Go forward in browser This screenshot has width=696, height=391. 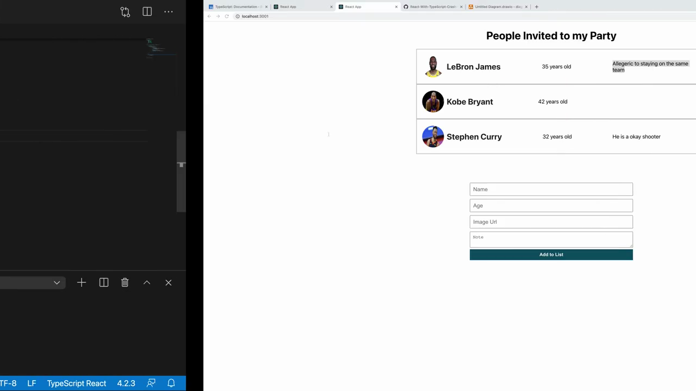(218, 16)
